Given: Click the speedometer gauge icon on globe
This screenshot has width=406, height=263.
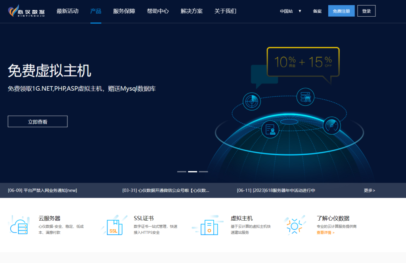Looking at the screenshot, I should [x=332, y=126].
